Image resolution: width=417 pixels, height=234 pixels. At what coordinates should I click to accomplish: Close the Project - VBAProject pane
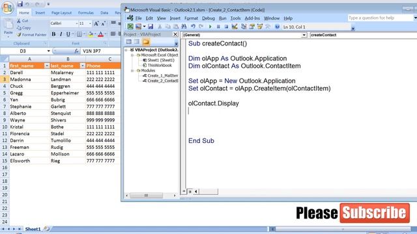(x=175, y=34)
